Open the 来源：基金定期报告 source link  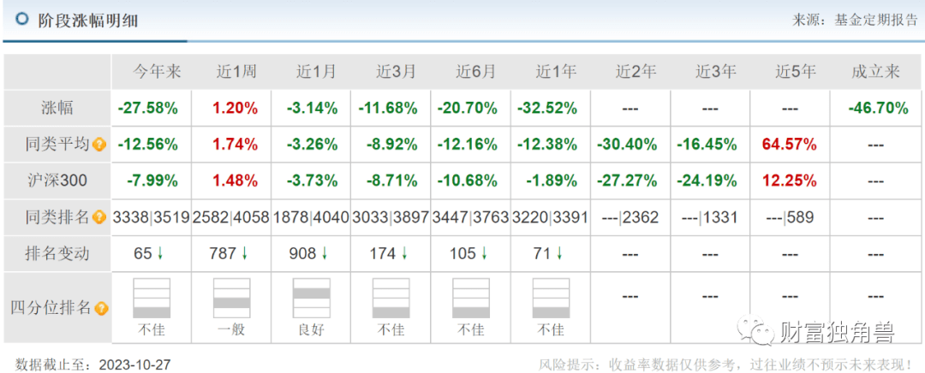point(856,20)
